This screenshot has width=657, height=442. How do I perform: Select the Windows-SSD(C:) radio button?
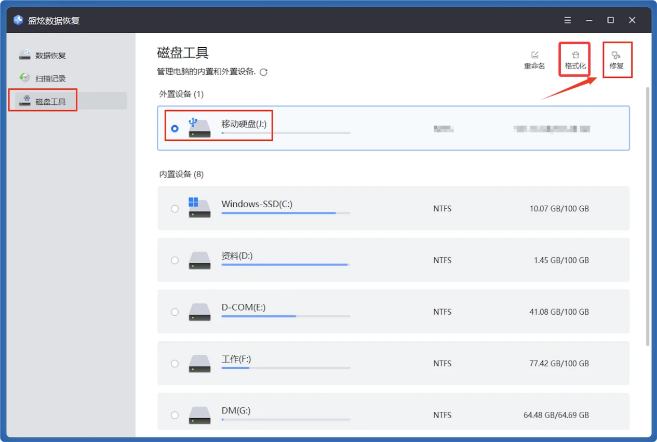175,209
